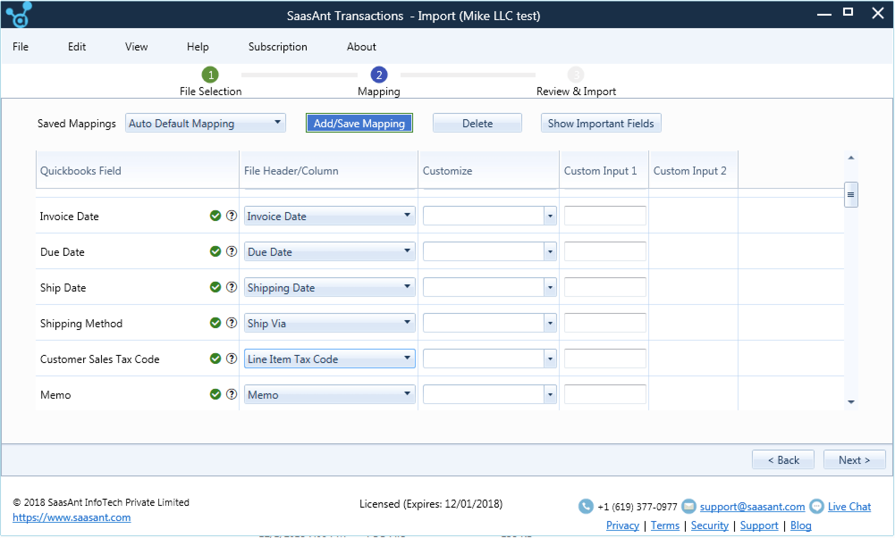Open the Customize dropdown for Invoice Date row
This screenshot has height=538, width=895.
tap(550, 216)
